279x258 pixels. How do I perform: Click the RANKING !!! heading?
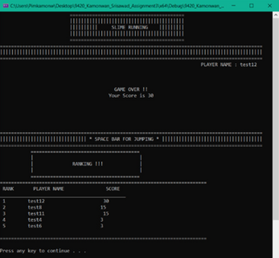pyautogui.click(x=87, y=164)
